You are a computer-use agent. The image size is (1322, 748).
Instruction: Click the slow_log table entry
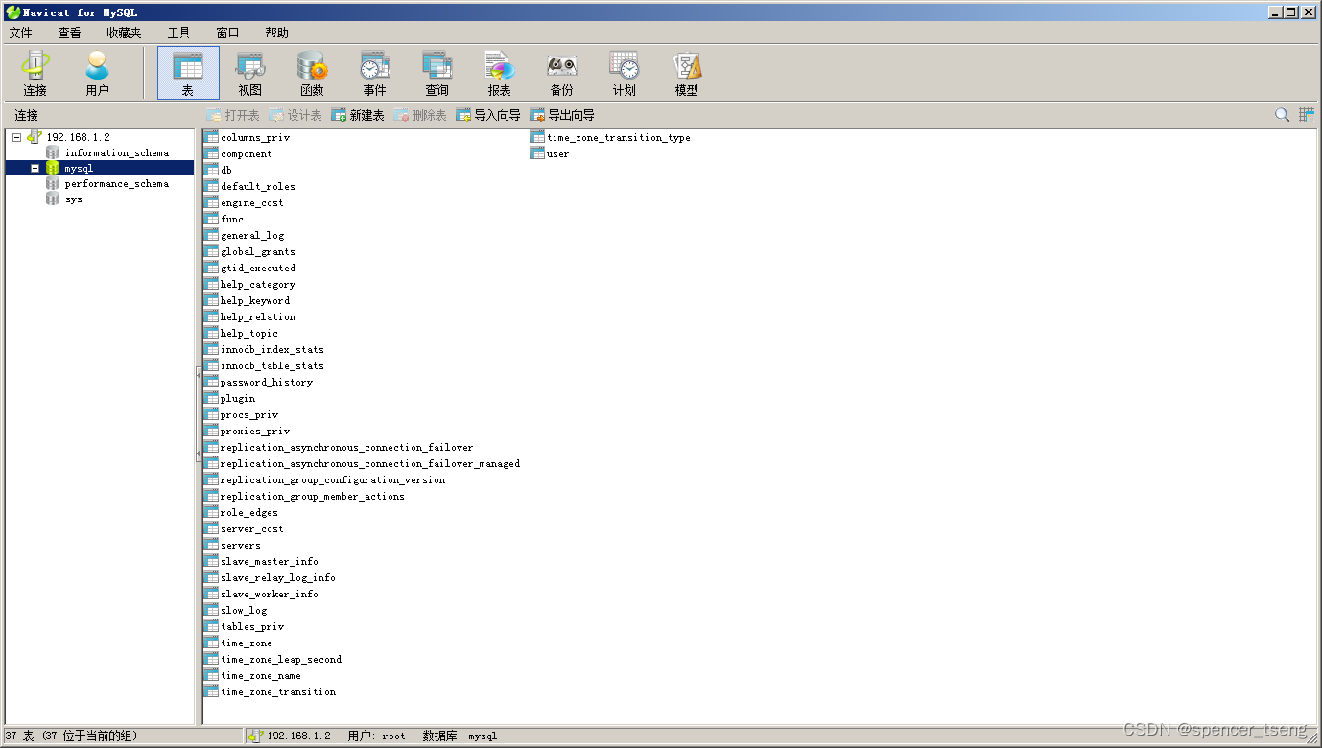(x=243, y=610)
